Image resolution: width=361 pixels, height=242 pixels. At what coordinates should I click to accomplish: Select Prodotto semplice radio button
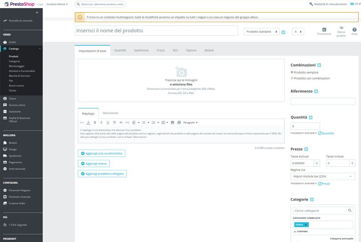(292, 72)
